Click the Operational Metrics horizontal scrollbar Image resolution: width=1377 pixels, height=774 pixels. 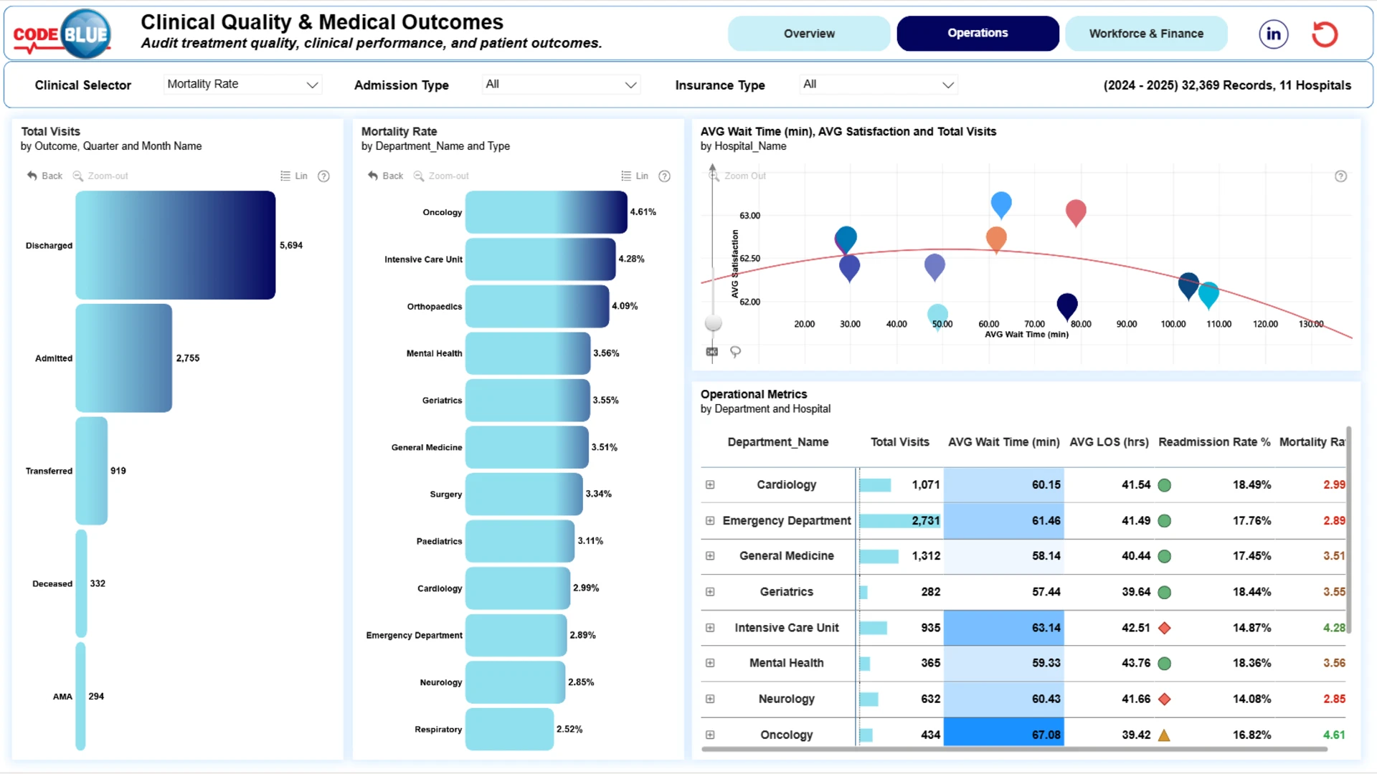(x=1014, y=749)
